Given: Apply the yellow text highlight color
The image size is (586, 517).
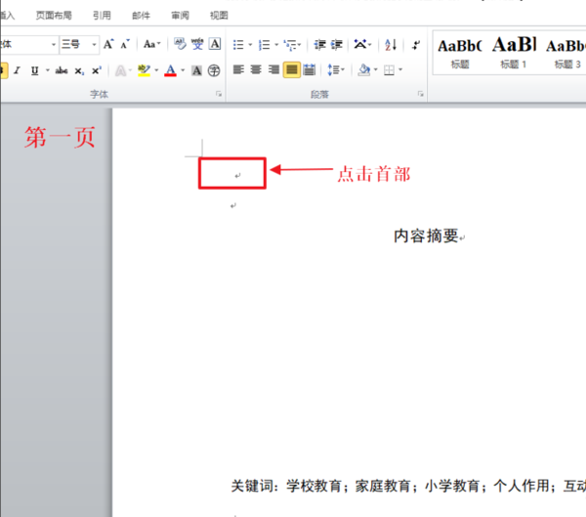Looking at the screenshot, I should (144, 70).
